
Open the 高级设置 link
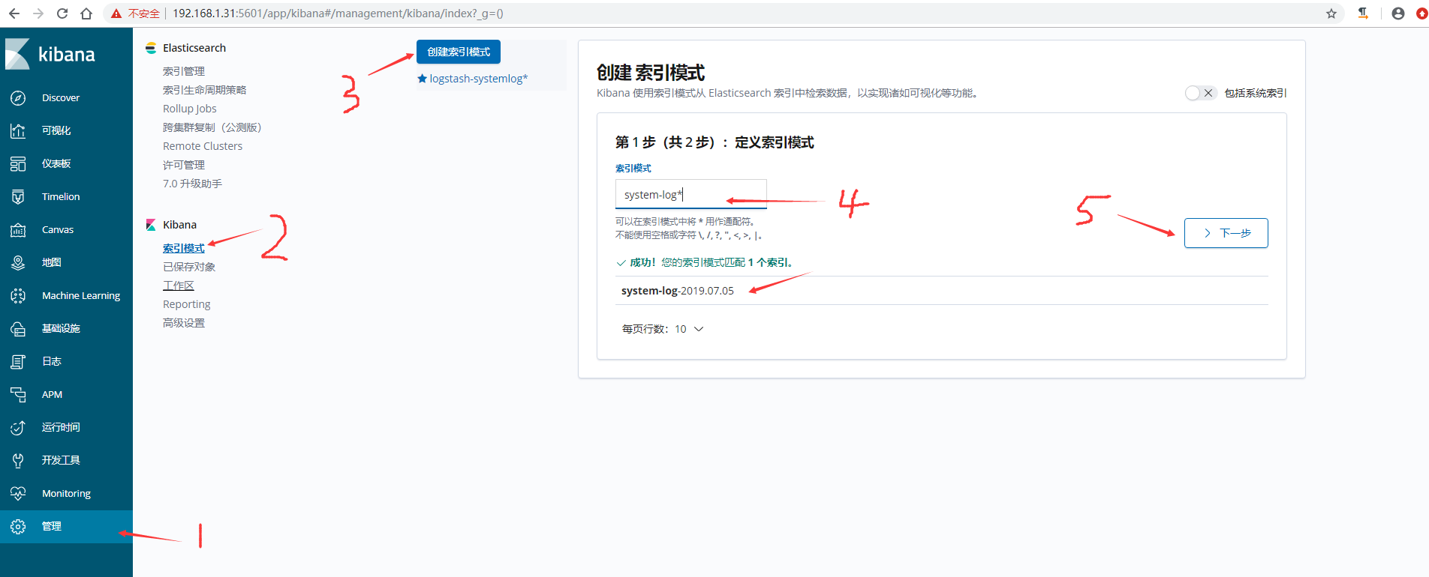184,323
